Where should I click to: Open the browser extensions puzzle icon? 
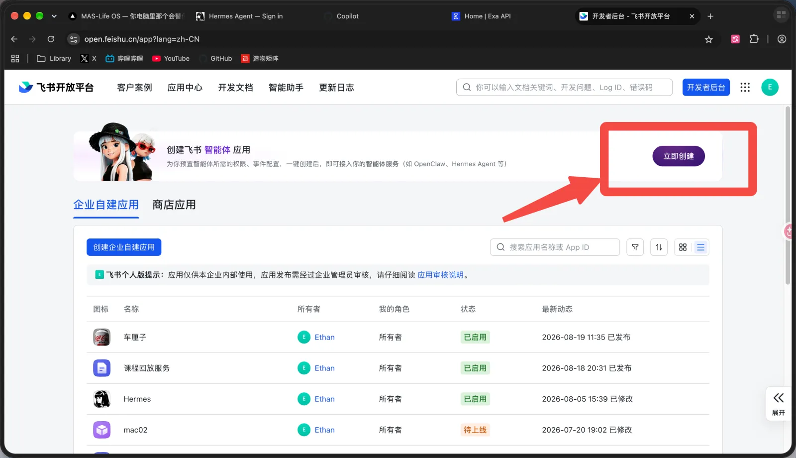[x=754, y=39]
